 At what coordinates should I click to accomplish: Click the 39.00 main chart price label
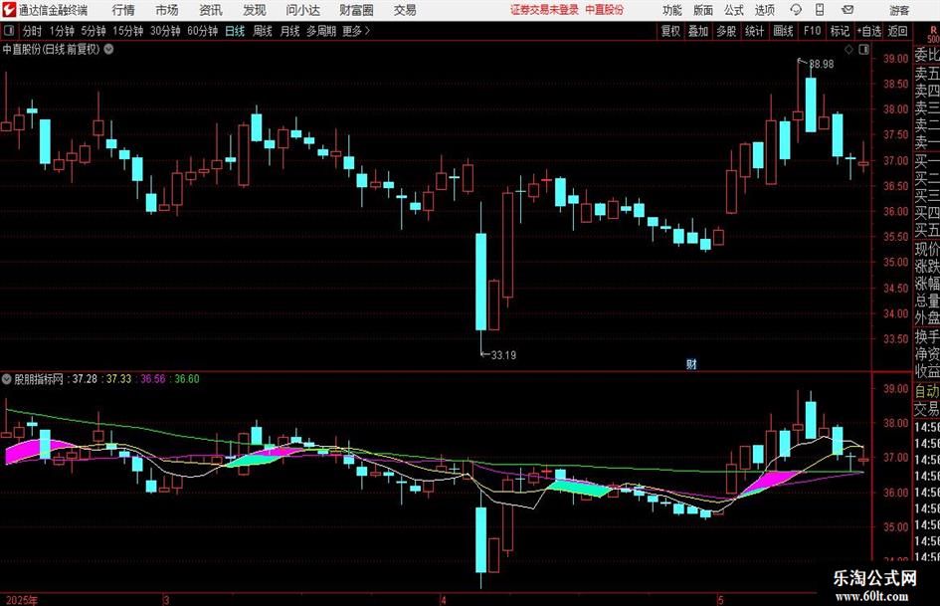point(895,58)
